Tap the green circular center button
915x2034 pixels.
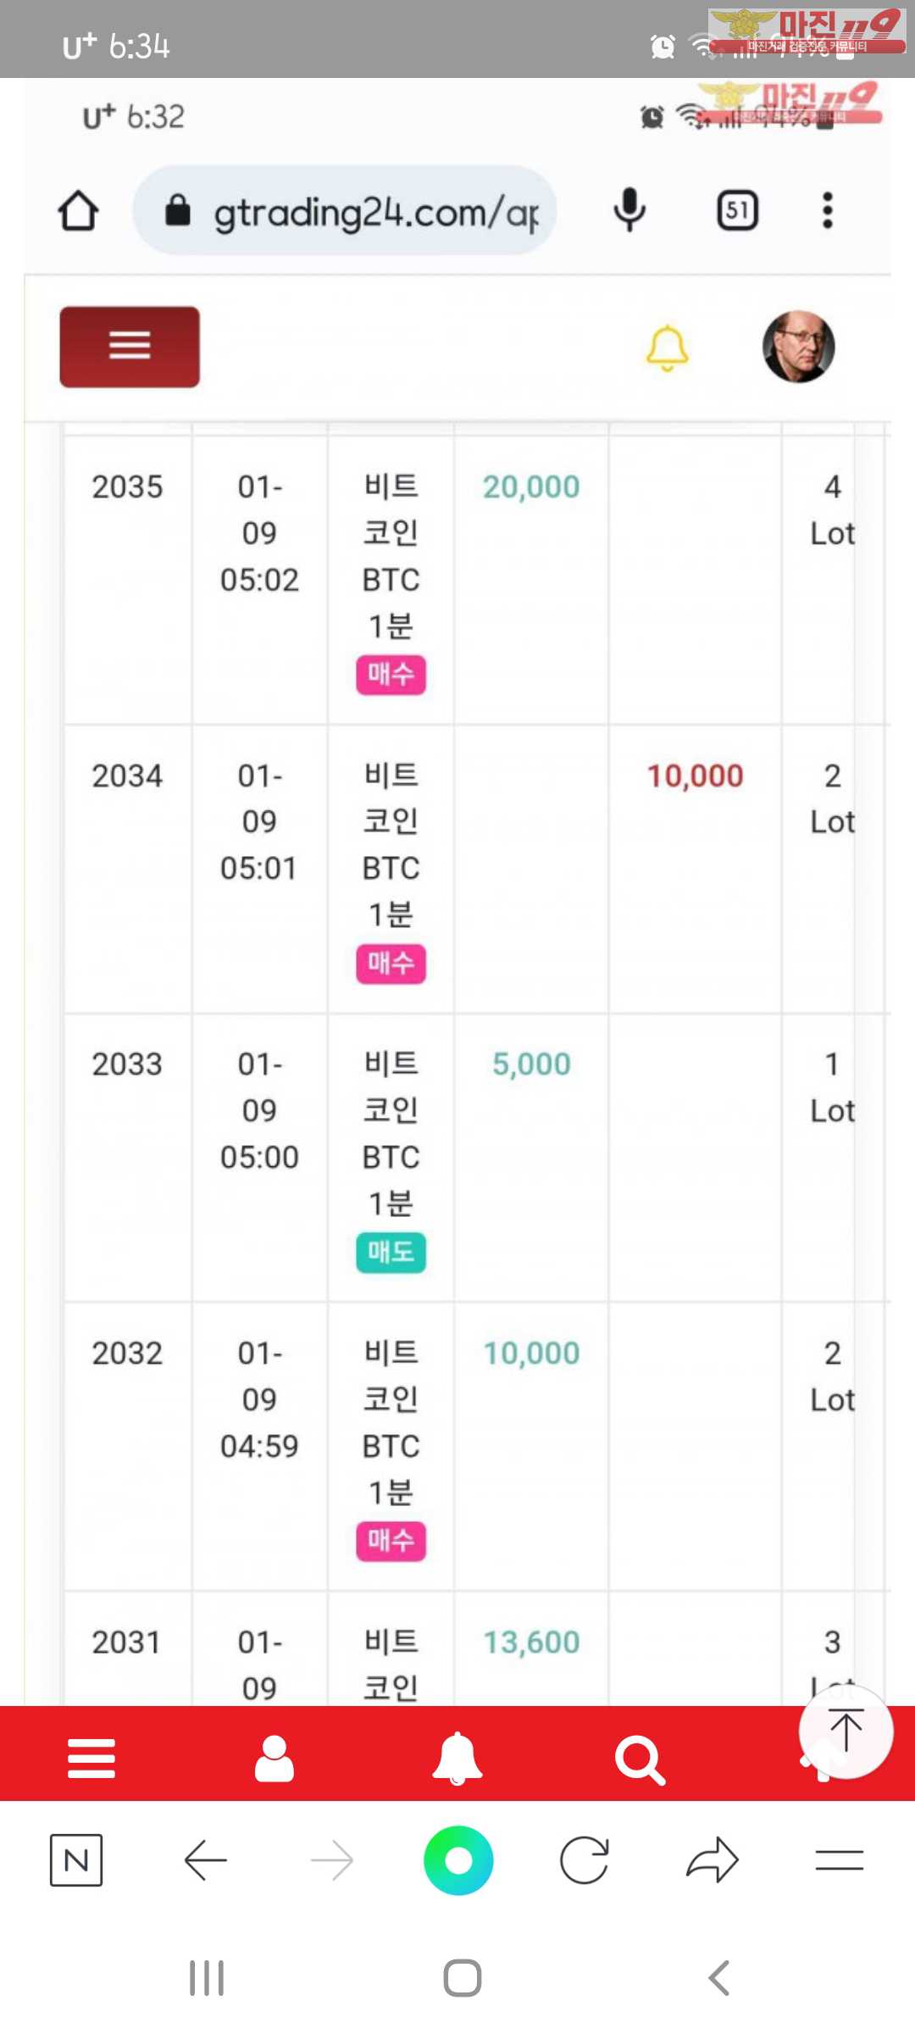[458, 1860]
